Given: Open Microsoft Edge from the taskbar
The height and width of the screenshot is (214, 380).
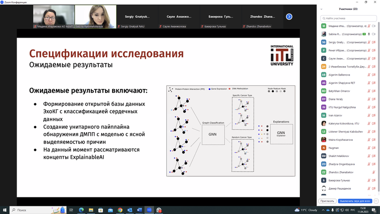Looking at the screenshot, I should click(x=81, y=210).
